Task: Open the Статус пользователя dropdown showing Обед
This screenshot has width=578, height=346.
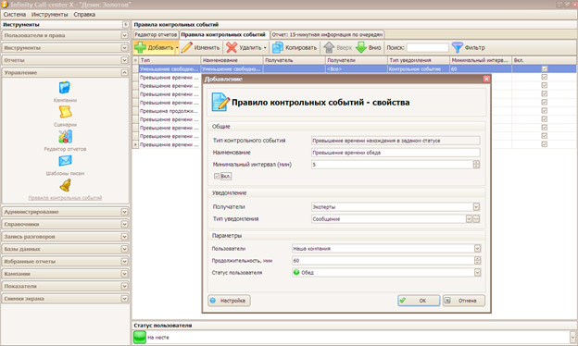Action: [477, 272]
